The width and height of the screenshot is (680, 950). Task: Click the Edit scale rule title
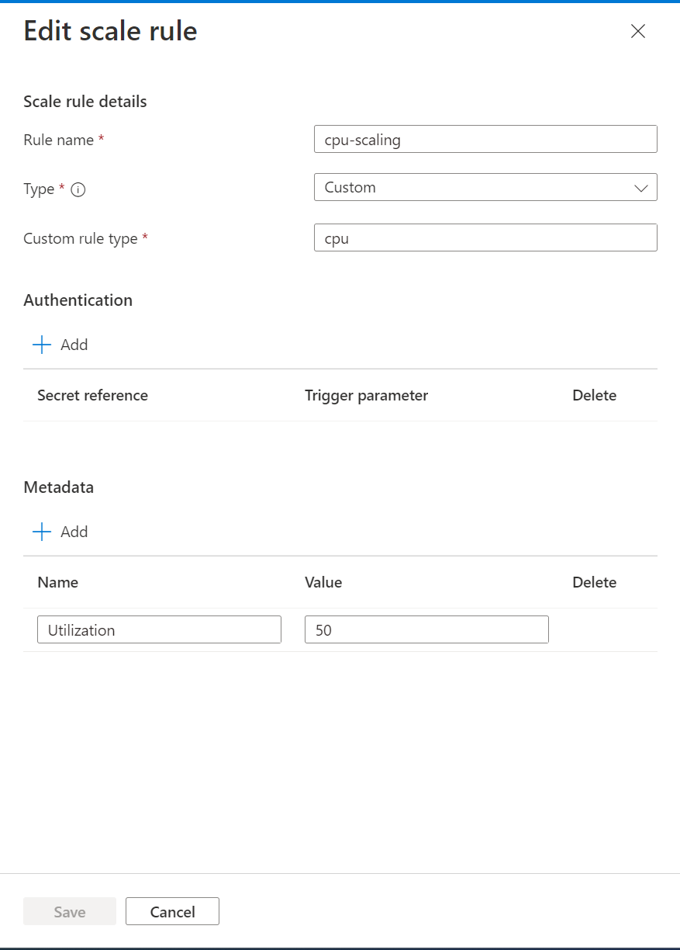tap(110, 31)
